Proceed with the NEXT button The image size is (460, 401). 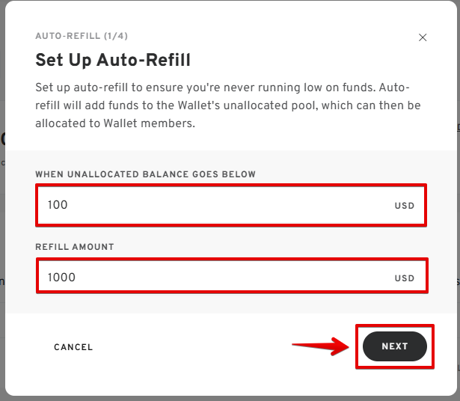pyautogui.click(x=395, y=346)
